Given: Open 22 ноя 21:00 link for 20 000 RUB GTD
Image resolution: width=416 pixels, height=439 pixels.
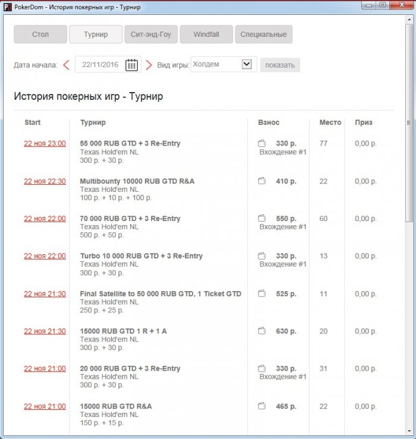Looking at the screenshot, I should coord(45,368).
